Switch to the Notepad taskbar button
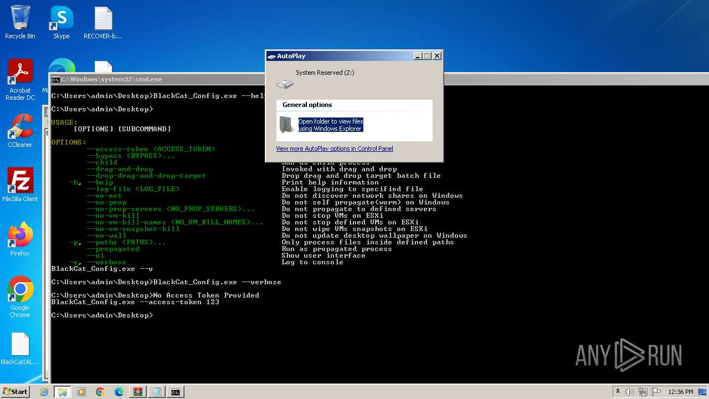This screenshot has width=709, height=399. [157, 392]
